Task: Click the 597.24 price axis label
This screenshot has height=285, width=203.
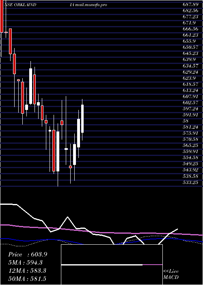Action: [x=190, y=109]
